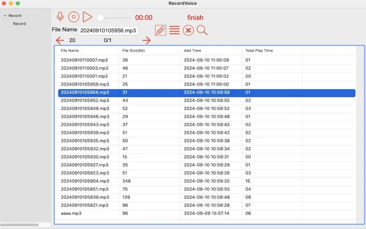Image resolution: width=366 pixels, height=229 pixels.
Task: Click add time 2024-09-10 10:58:28
Action: (207, 205)
